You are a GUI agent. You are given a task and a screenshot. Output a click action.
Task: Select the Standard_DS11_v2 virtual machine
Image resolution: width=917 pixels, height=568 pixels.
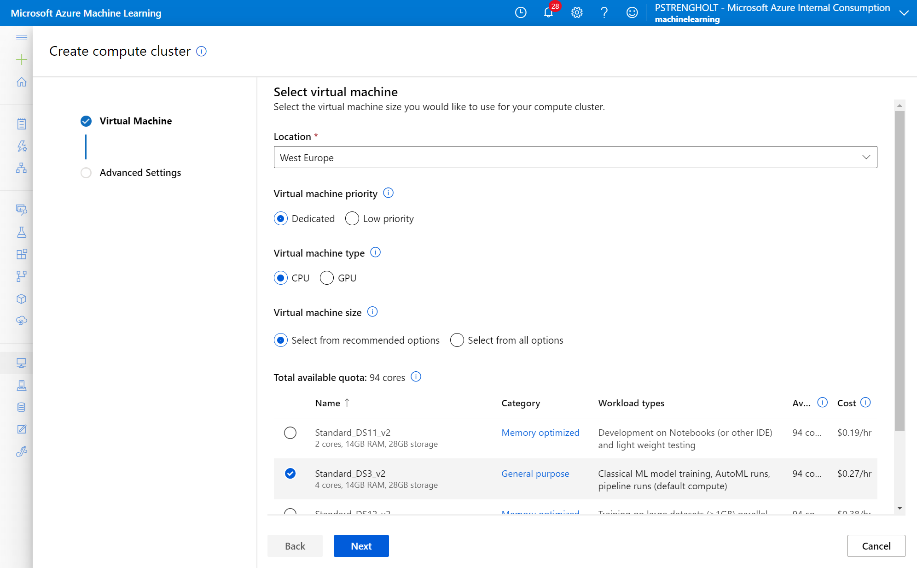tap(290, 433)
